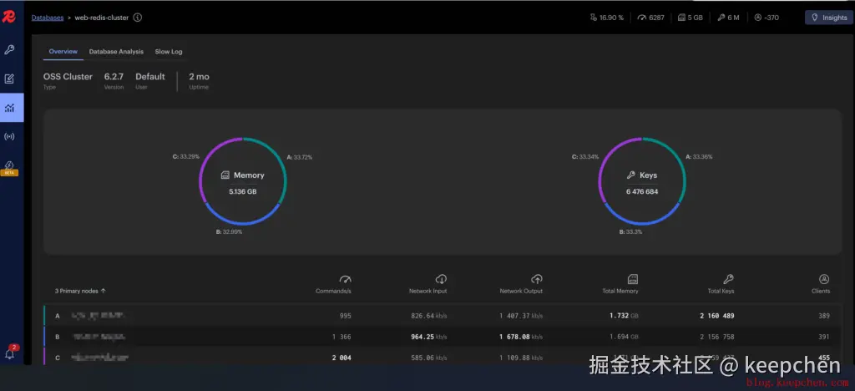This screenshot has width=855, height=391.
Task: Switch to the Overview tab
Action: coord(63,51)
